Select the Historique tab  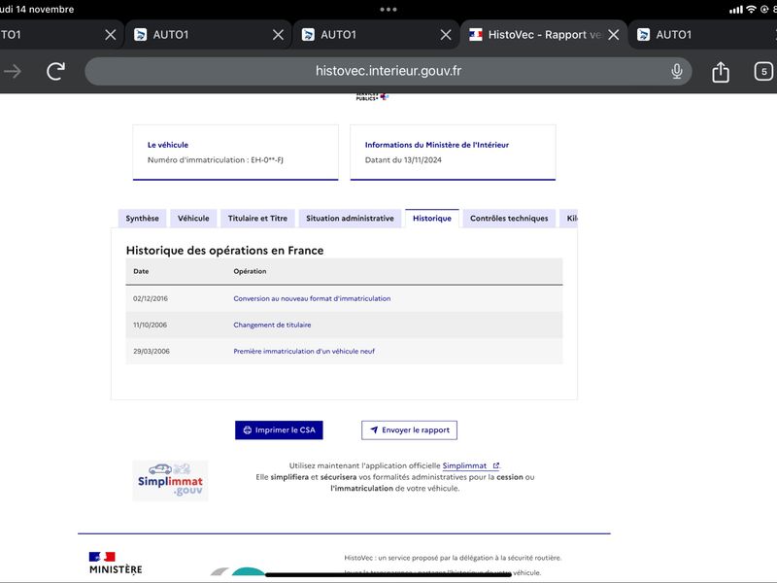(432, 218)
